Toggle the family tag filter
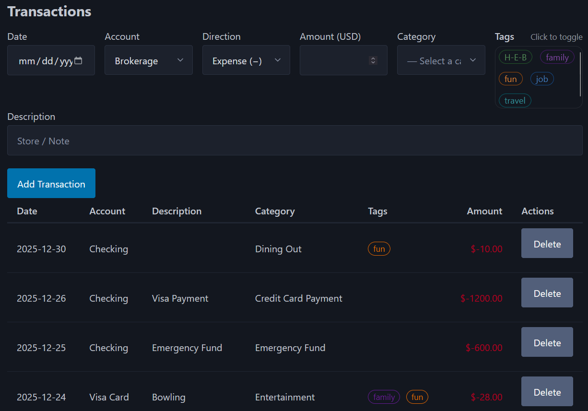588x411 pixels. pyautogui.click(x=557, y=57)
